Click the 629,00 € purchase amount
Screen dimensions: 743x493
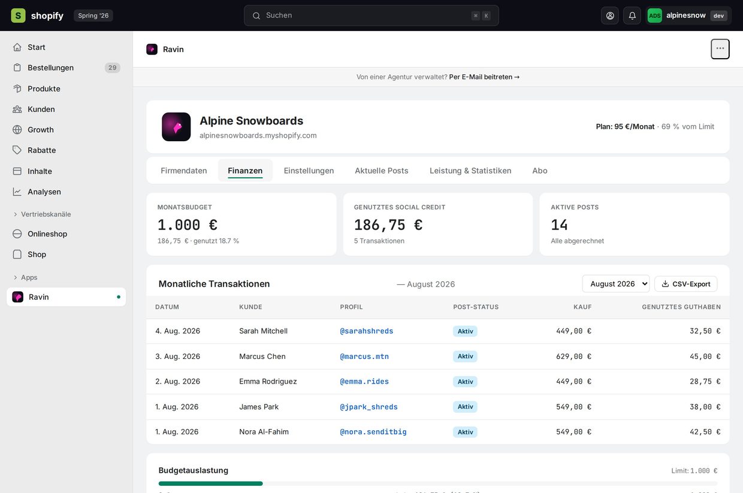click(573, 356)
